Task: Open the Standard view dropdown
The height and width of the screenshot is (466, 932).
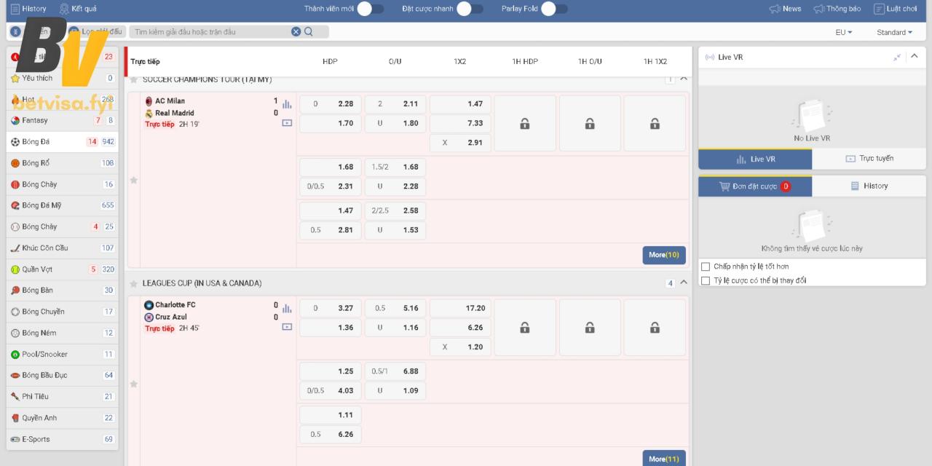Action: [x=894, y=32]
